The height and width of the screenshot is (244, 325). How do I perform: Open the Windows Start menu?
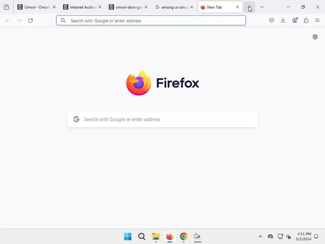pyautogui.click(x=128, y=236)
